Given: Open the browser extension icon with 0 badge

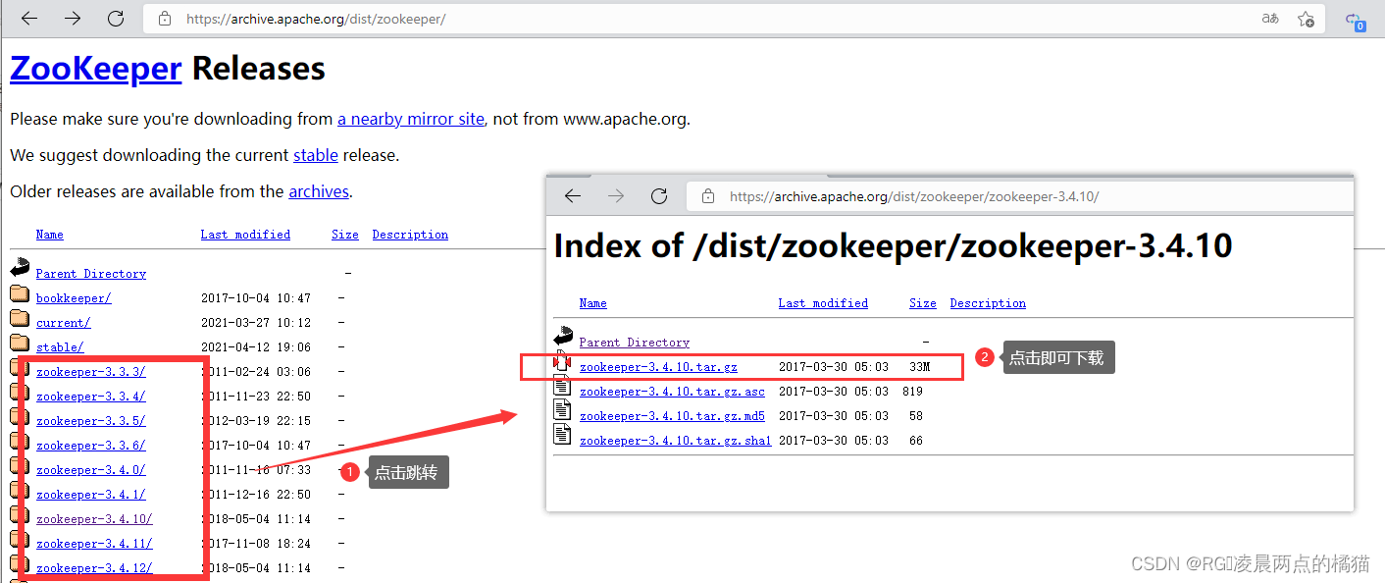Looking at the screenshot, I should (x=1354, y=20).
